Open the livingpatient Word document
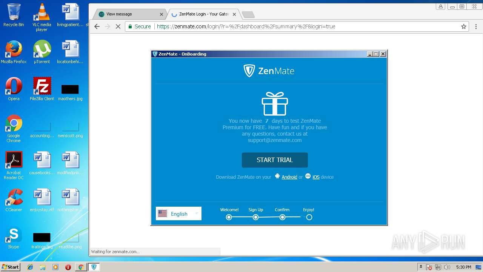Image resolution: width=483 pixels, height=272 pixels. coord(70,15)
